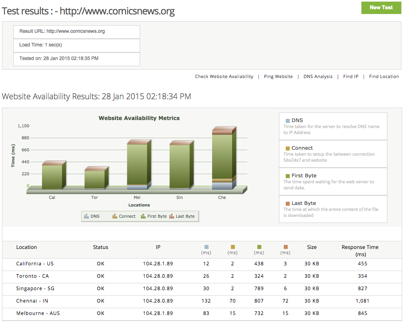Click the Che bar in the chart

coord(224,158)
